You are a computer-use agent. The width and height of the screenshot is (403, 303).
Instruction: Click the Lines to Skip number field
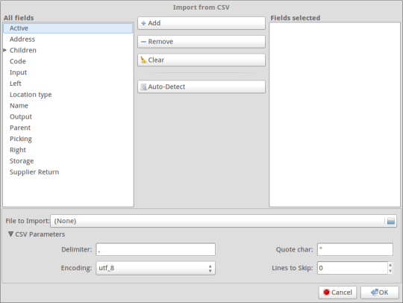coord(352,268)
